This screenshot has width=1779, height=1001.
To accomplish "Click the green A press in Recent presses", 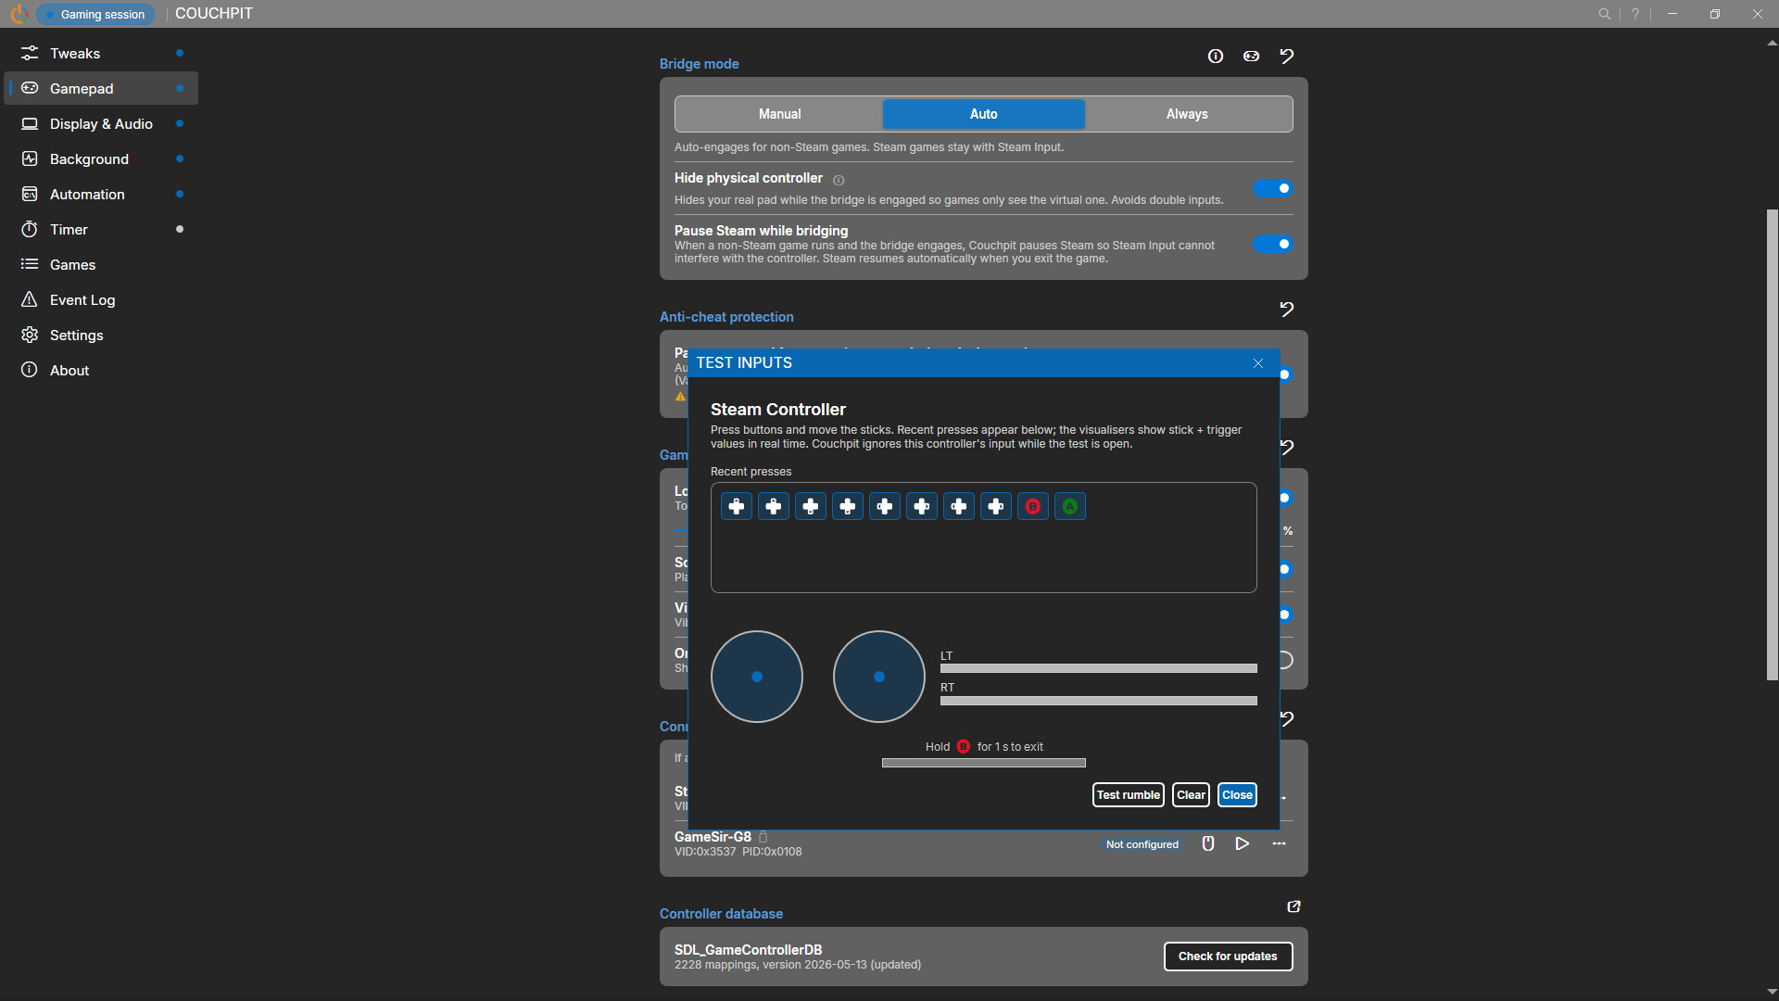I will (x=1070, y=506).
